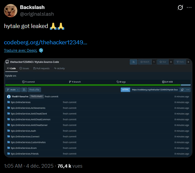Screen dimensions: 195x173
Task: Click the watchers count 1
Action: [x=154, y=62]
